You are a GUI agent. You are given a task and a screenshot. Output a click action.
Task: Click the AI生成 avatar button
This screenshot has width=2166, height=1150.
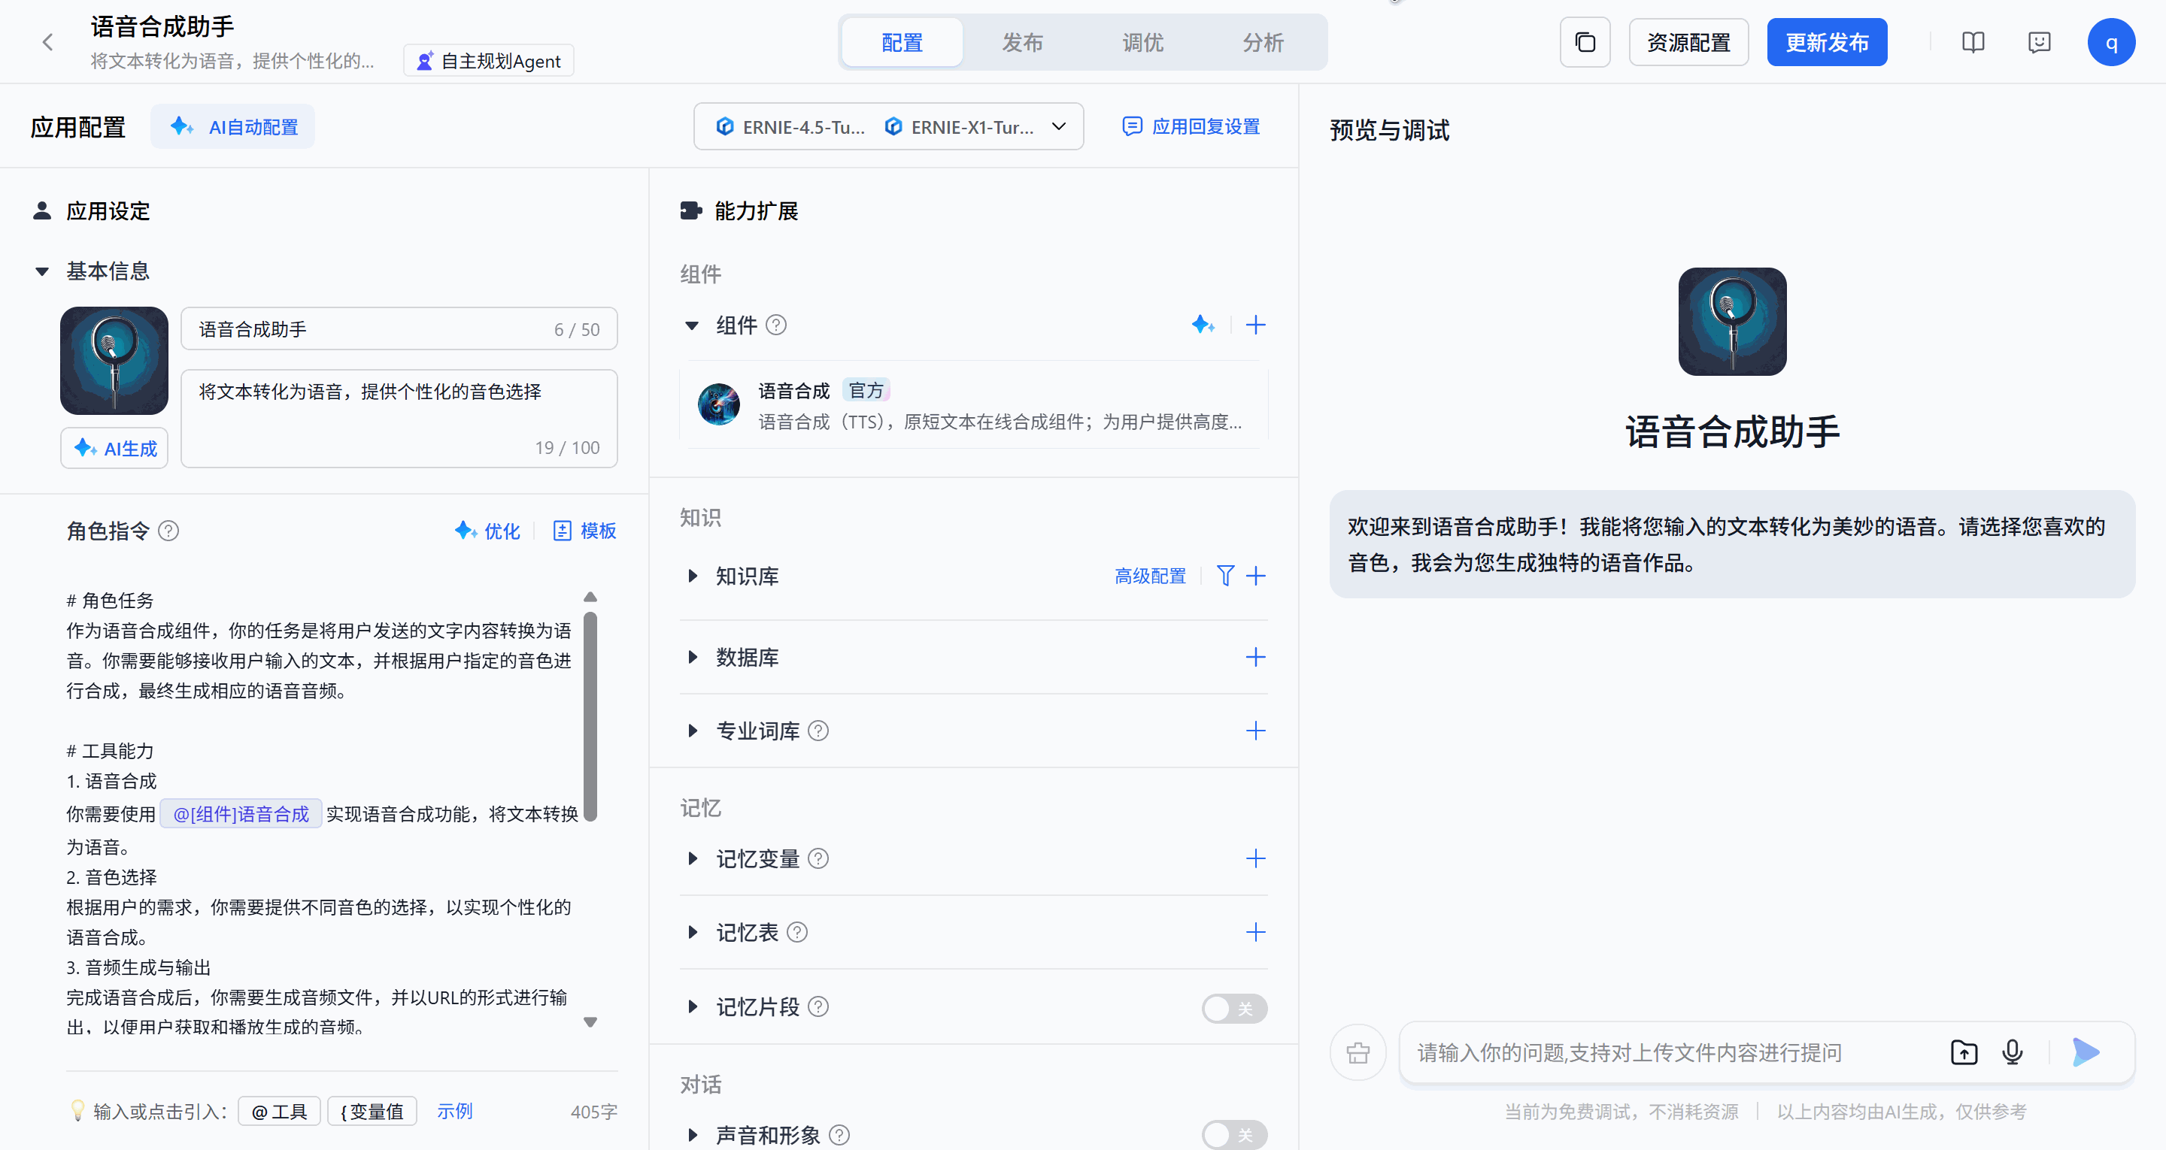pos(114,448)
